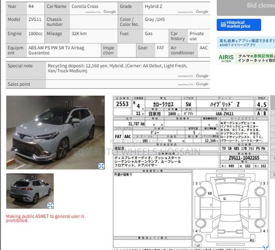Select the 'R4' year value
Screen dimensions: 275x250
click(31, 7)
